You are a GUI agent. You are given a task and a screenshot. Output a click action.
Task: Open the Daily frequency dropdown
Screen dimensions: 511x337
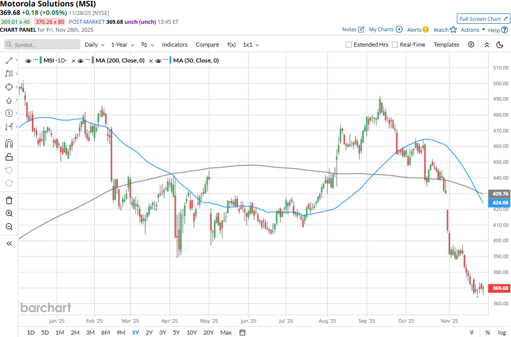[94, 45]
